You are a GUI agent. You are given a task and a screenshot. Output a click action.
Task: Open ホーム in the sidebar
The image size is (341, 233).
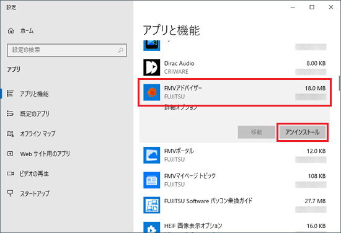27,31
